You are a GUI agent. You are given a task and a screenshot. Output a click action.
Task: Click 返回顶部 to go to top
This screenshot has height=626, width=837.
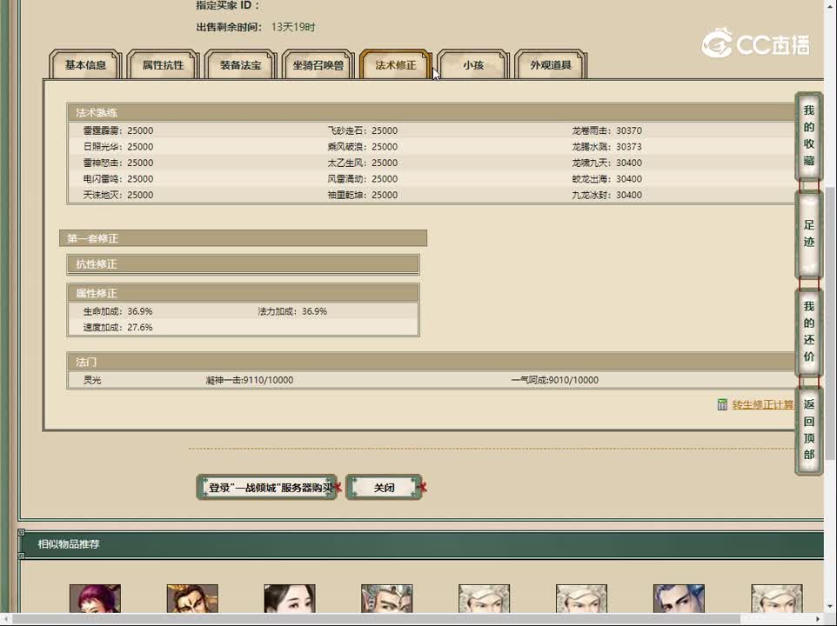pos(808,430)
